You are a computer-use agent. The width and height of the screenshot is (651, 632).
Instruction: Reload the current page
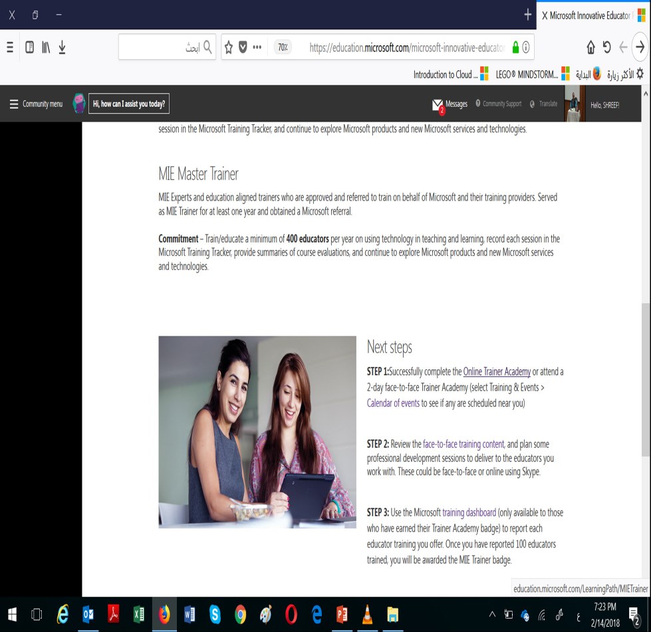coord(606,47)
